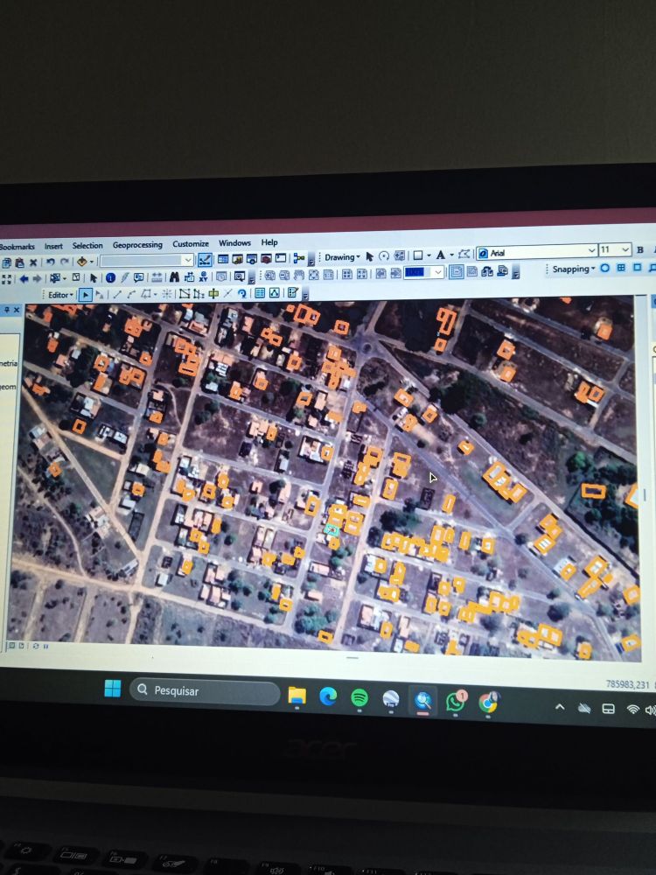Open the Find binoculars tool
This screenshot has height=875, width=656.
[x=174, y=276]
